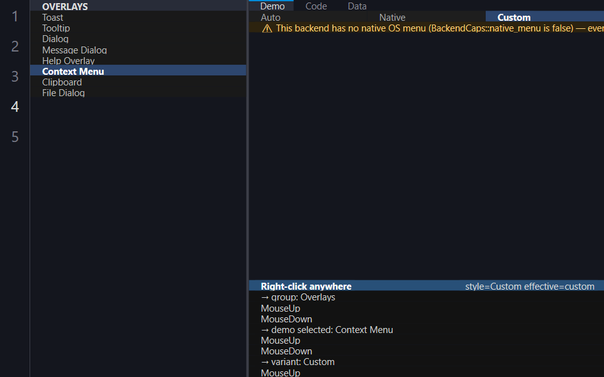Switch to group number 2
The height and width of the screenshot is (377, 604).
click(x=15, y=46)
